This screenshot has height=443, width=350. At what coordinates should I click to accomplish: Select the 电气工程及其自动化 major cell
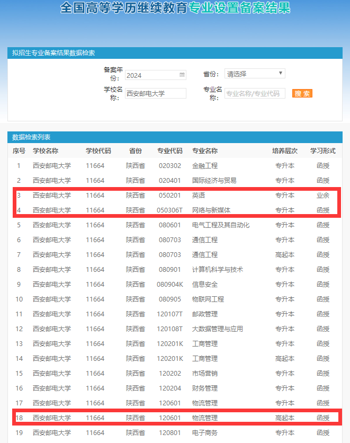click(x=221, y=225)
